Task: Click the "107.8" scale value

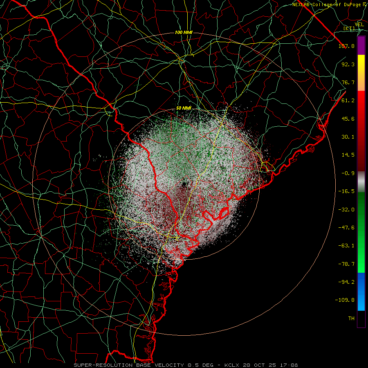Action: [x=346, y=46]
